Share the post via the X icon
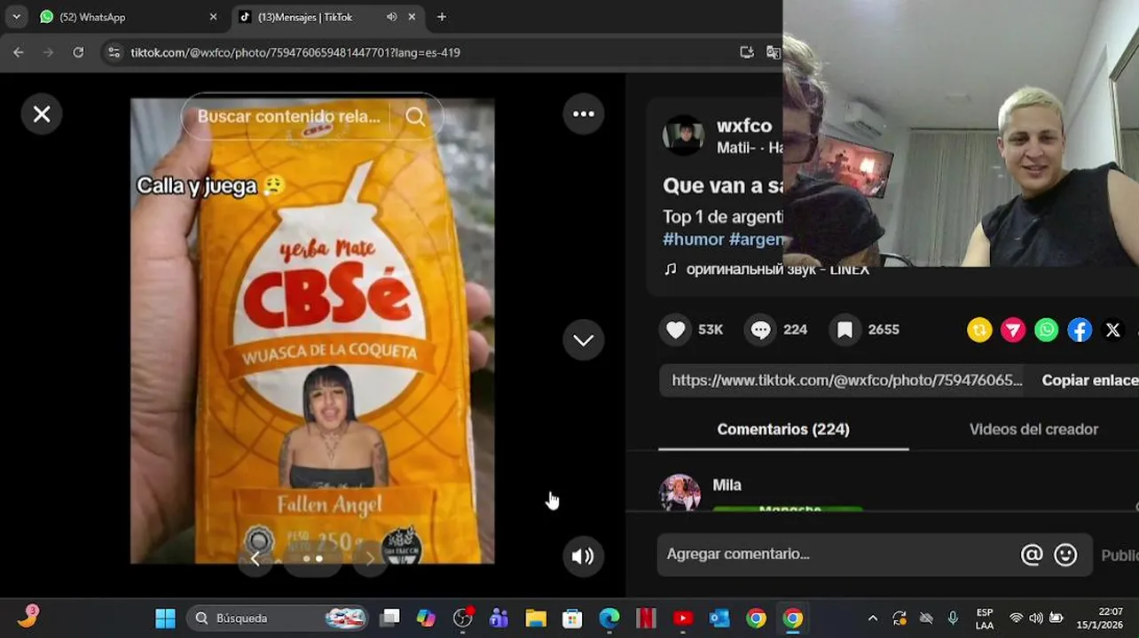This screenshot has width=1139, height=638. 1113,330
